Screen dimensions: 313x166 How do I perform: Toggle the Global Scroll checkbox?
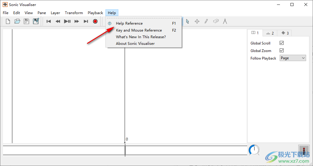(x=281, y=43)
